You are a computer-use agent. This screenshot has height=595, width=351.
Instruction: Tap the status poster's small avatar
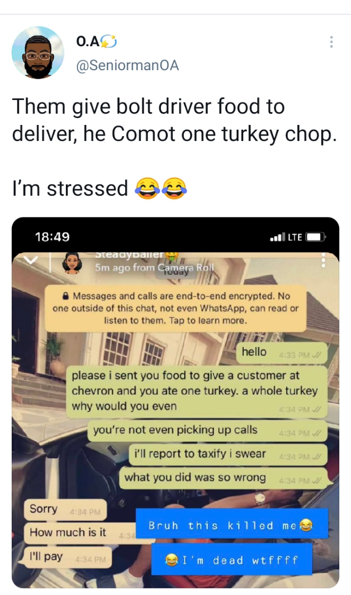click(72, 263)
